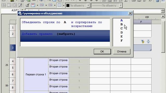Click the '(выбрать)' placeholder

66,34
